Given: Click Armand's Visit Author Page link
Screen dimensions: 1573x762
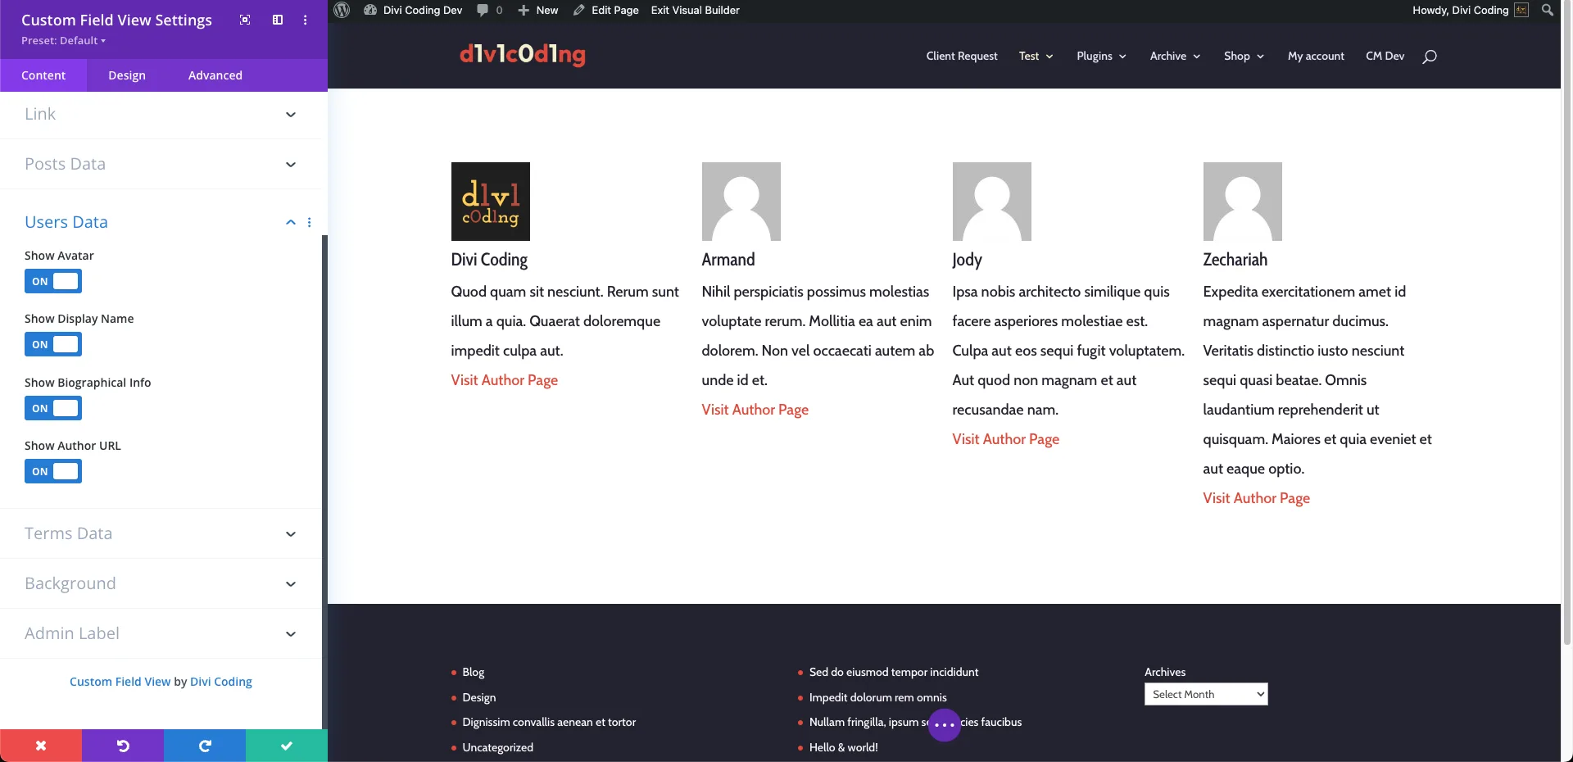Looking at the screenshot, I should [755, 410].
